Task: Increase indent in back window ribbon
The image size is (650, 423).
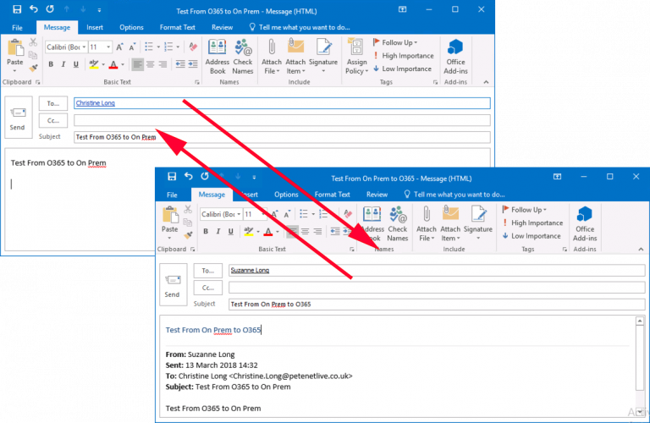Action: [x=193, y=64]
